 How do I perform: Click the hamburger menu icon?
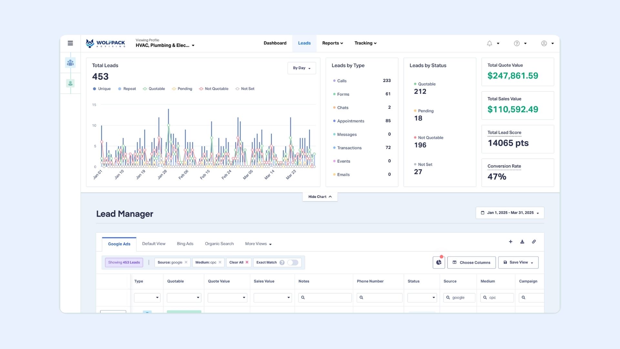click(70, 43)
